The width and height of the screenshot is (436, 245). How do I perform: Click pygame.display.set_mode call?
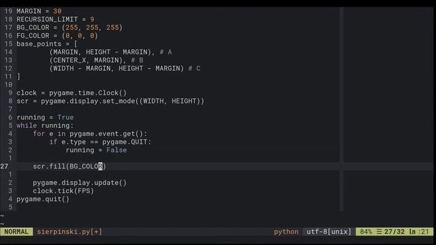click(x=123, y=101)
